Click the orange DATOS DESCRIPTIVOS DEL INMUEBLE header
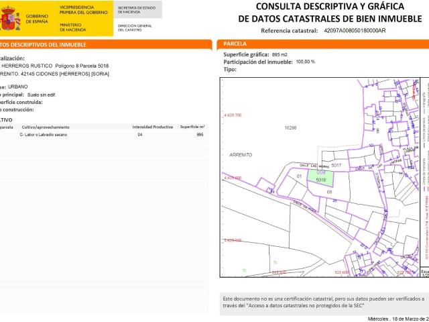 [106, 45]
